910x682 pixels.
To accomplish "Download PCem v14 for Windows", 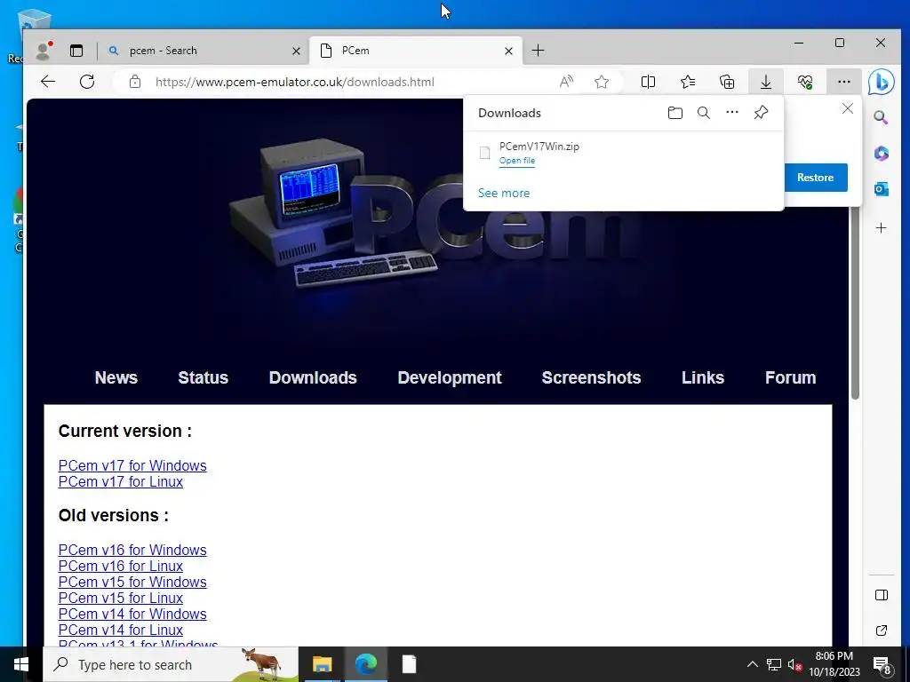I will (132, 614).
